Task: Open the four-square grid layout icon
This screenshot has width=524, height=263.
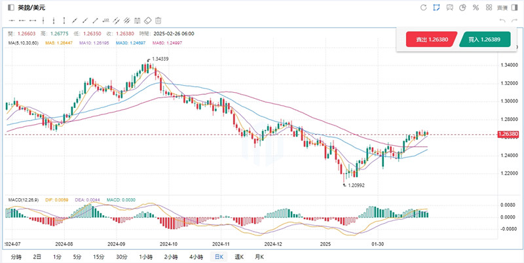Action: [x=488, y=8]
